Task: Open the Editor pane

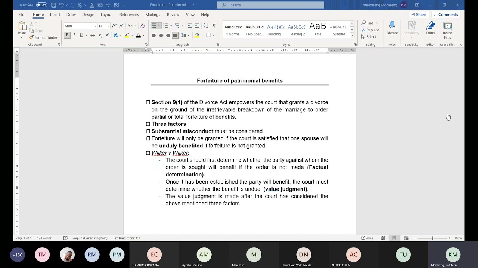Action: pos(431,28)
